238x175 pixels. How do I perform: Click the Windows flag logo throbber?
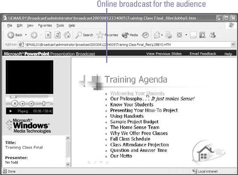(x=231, y=25)
